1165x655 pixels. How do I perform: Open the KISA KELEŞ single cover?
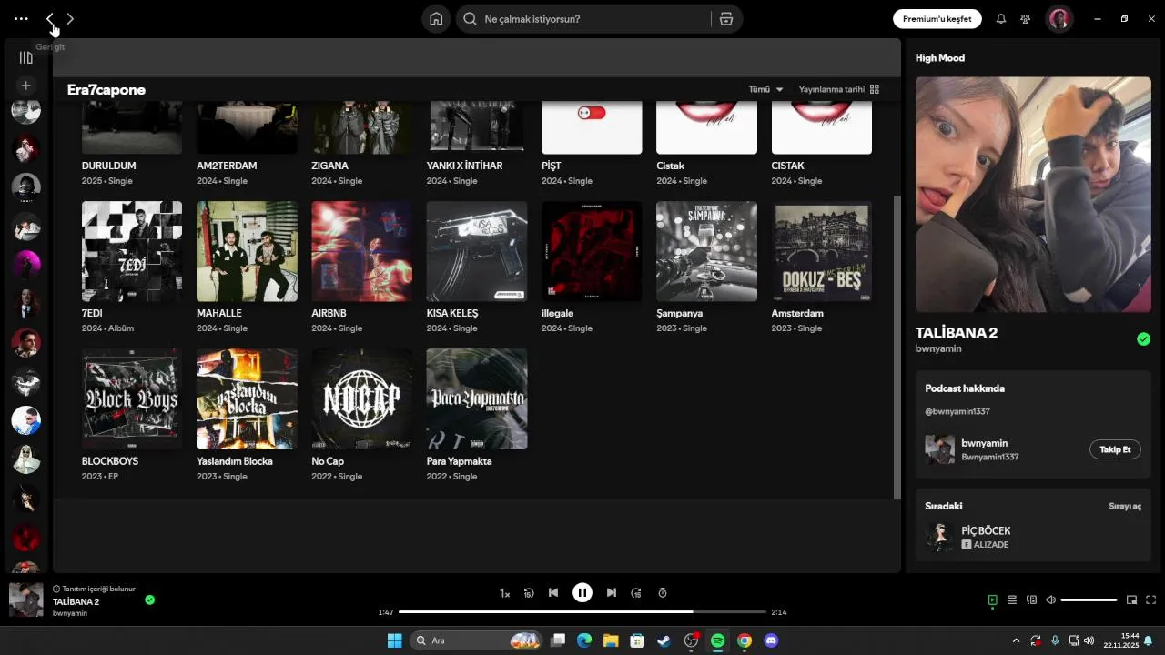[x=477, y=251]
